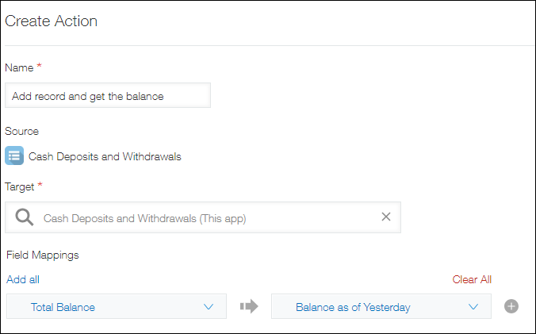This screenshot has height=334, width=536.
Task: Click the Cash Deposits and Withdrawals source name
Action: 105,156
